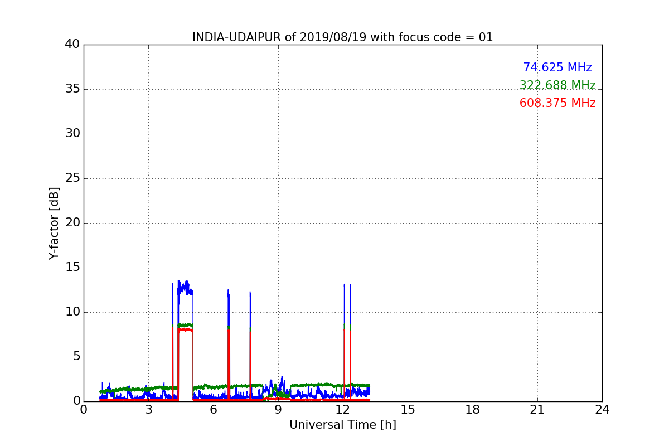The height and width of the screenshot is (446, 669).
Task: Click the Y-factor [dB] axis label
Action: point(54,223)
